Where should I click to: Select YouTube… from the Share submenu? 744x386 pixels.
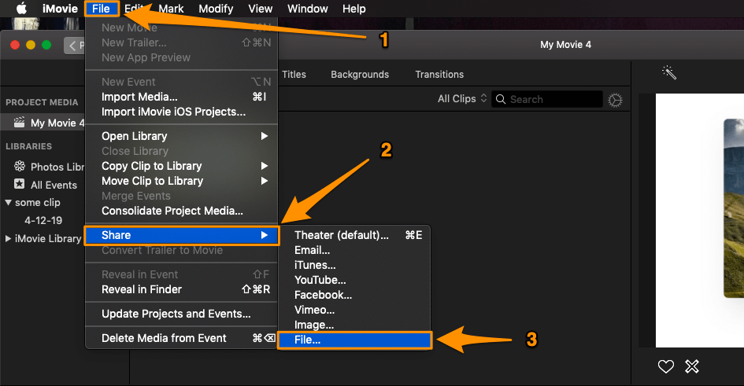tap(320, 280)
